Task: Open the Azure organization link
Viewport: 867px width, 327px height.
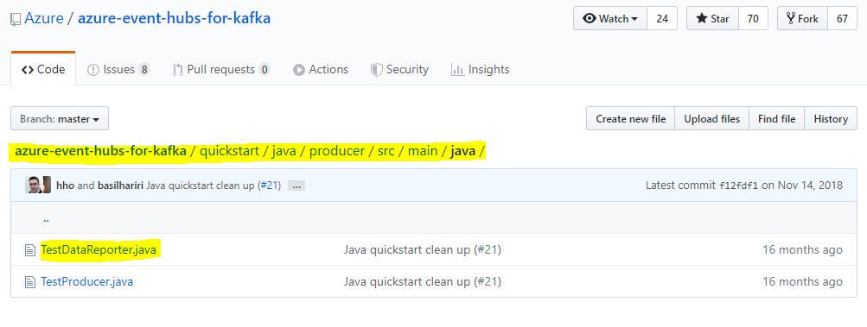Action: [x=44, y=18]
